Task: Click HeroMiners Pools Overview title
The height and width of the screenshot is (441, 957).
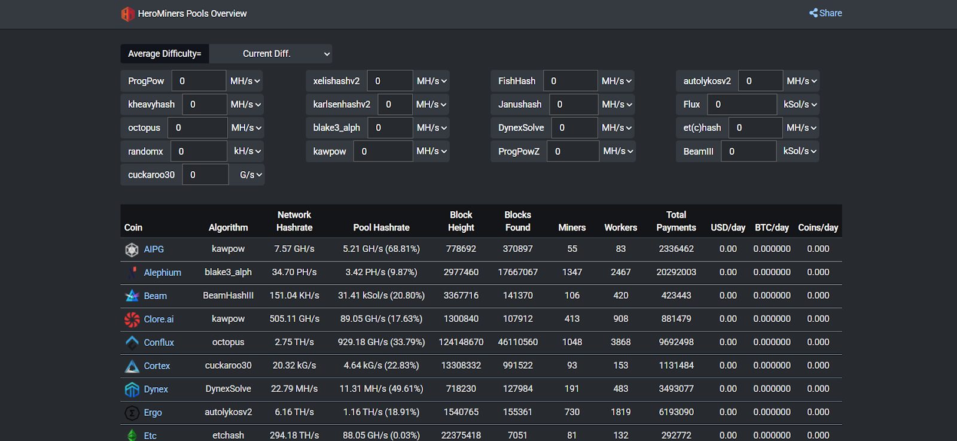Action: (x=192, y=14)
